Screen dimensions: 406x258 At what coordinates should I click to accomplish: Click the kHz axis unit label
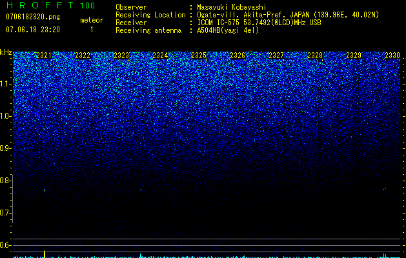[x=6, y=52]
